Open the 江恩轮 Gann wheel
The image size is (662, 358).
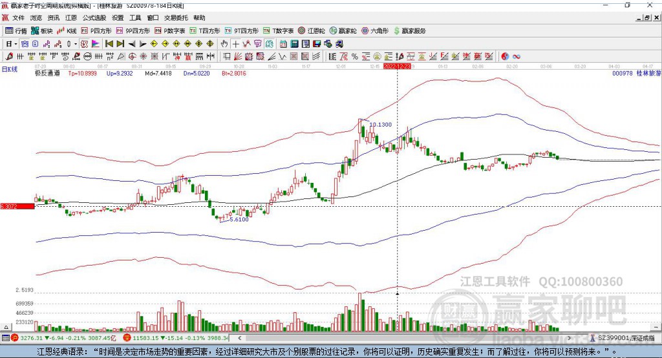click(x=312, y=31)
